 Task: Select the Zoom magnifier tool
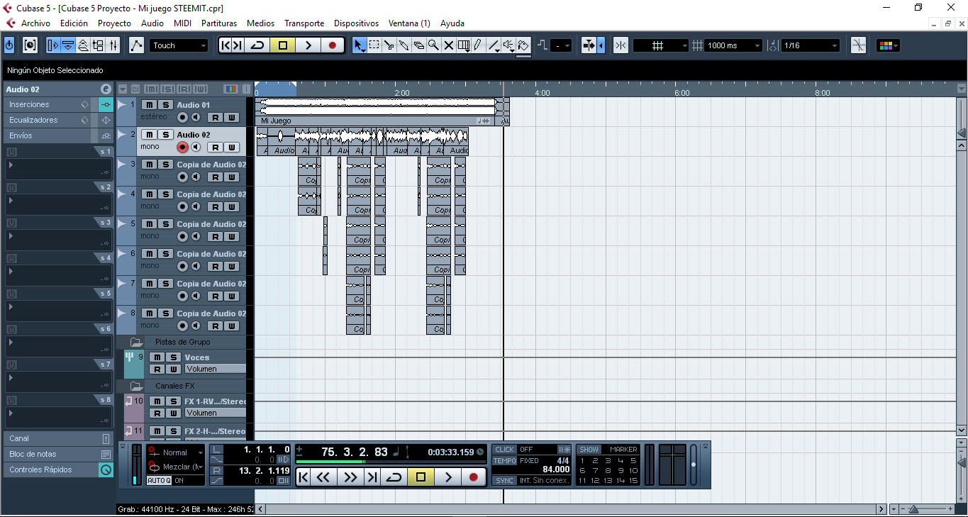[433, 45]
